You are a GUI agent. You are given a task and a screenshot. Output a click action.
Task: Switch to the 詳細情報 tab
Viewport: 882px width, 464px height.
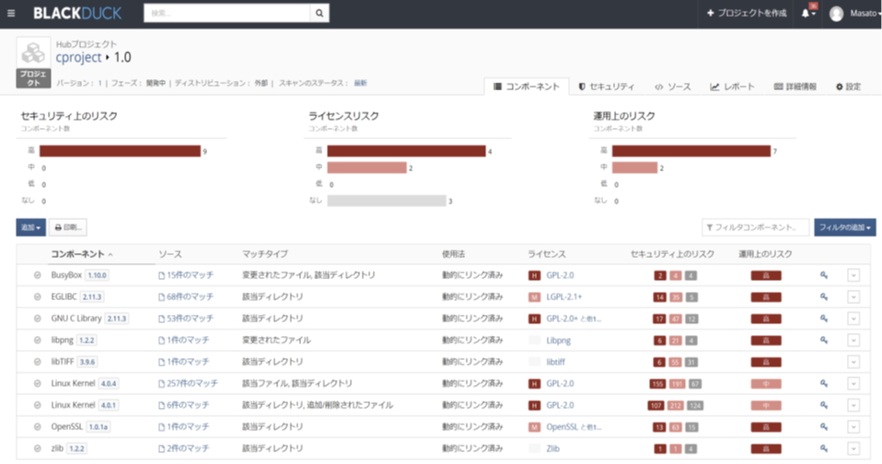click(795, 87)
